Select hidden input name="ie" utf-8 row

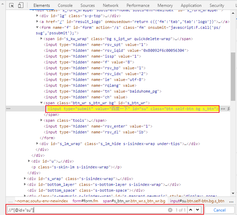coord(94,80)
